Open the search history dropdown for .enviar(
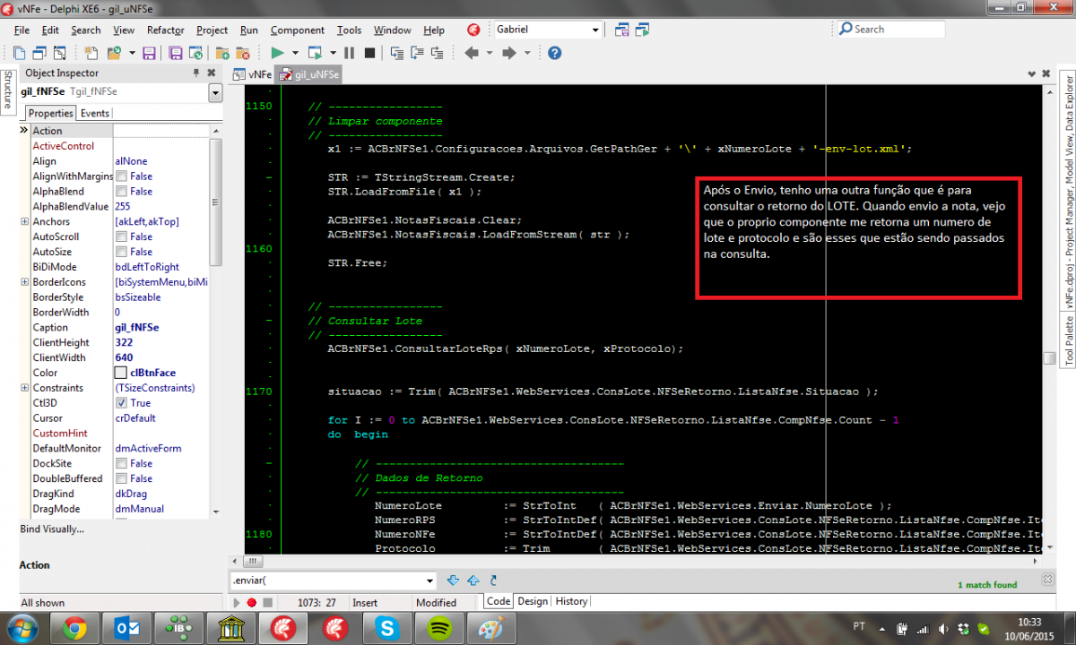 (430, 580)
